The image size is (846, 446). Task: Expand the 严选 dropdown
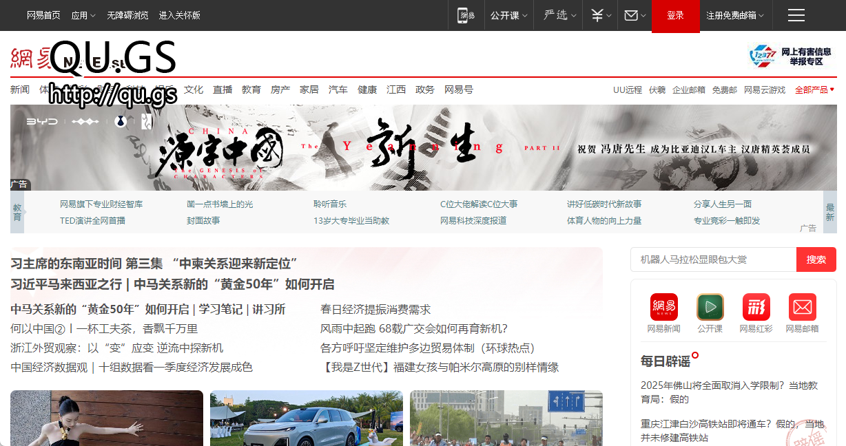click(x=560, y=15)
